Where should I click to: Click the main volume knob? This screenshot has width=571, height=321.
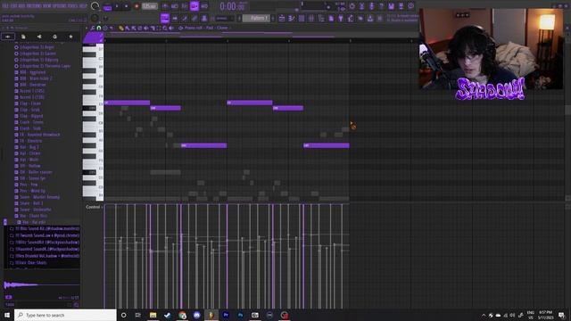coord(95,6)
